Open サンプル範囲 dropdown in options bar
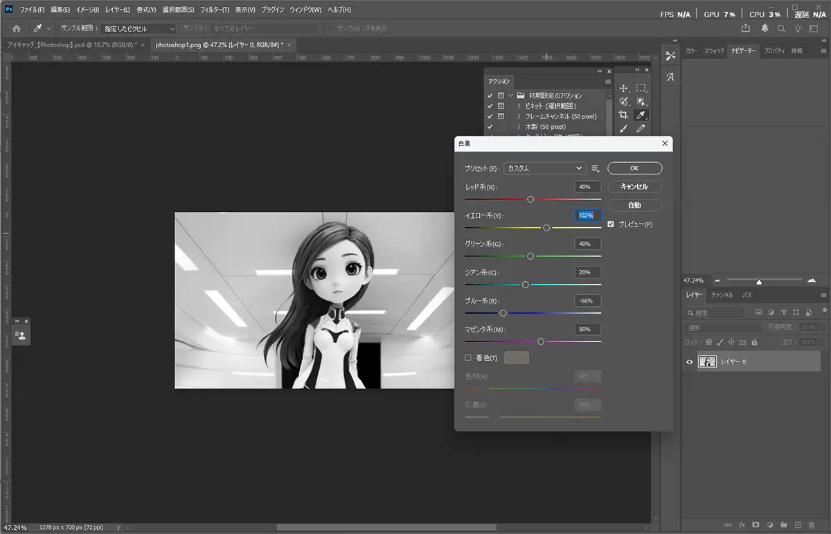 [138, 28]
